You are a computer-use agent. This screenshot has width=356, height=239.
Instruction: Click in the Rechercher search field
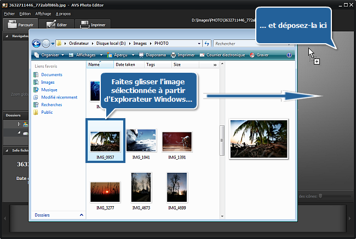tap(235, 43)
